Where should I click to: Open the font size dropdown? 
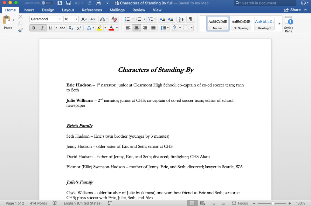point(76,19)
